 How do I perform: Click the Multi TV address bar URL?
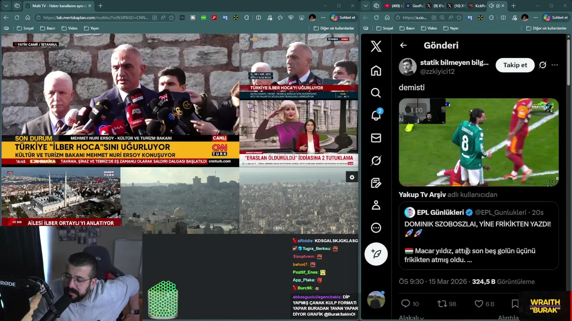(x=96, y=17)
